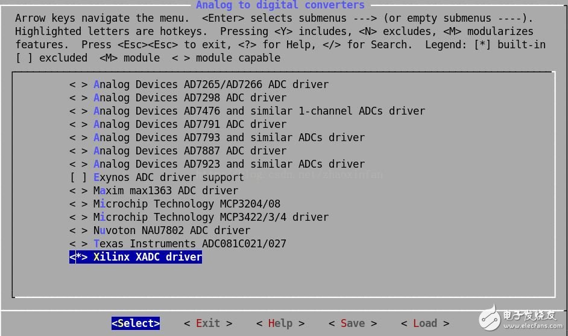
Task: Choose Texas Instruments ADC081C021/027 entry
Action: (189, 244)
